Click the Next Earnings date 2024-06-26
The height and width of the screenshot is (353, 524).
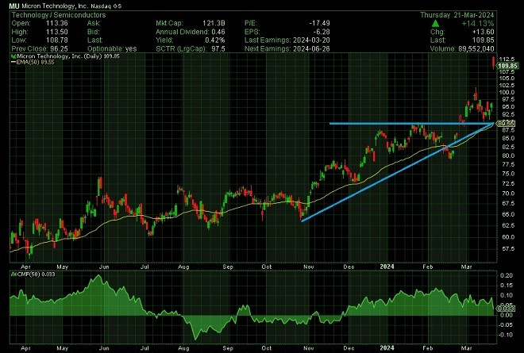311,48
